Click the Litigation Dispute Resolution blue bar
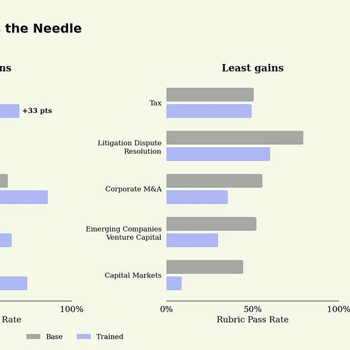The height and width of the screenshot is (350, 350). [x=218, y=154]
